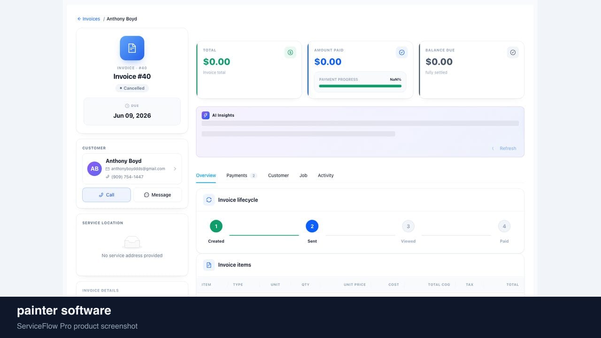This screenshot has height=338, width=601.
Task: Click the clock icon next to Due
Action: [127, 106]
